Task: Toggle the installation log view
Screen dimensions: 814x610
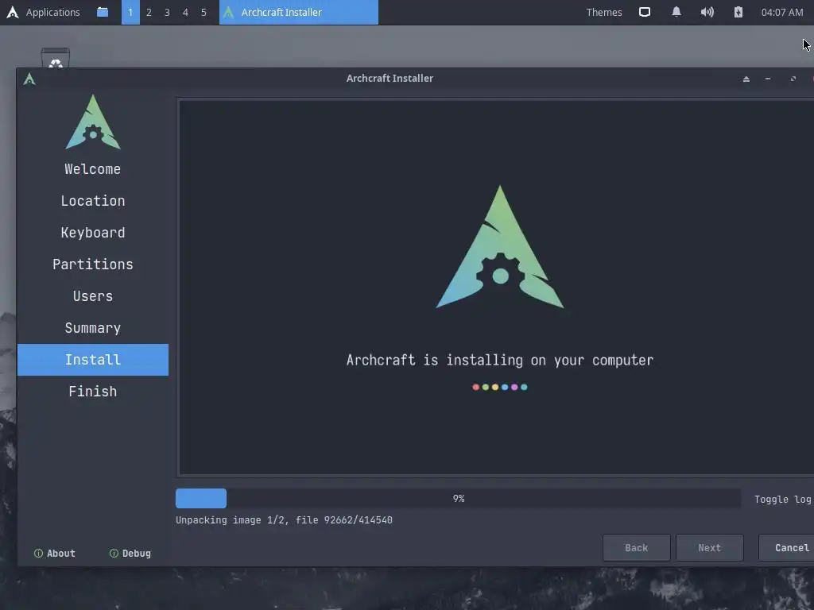Action: click(x=782, y=499)
